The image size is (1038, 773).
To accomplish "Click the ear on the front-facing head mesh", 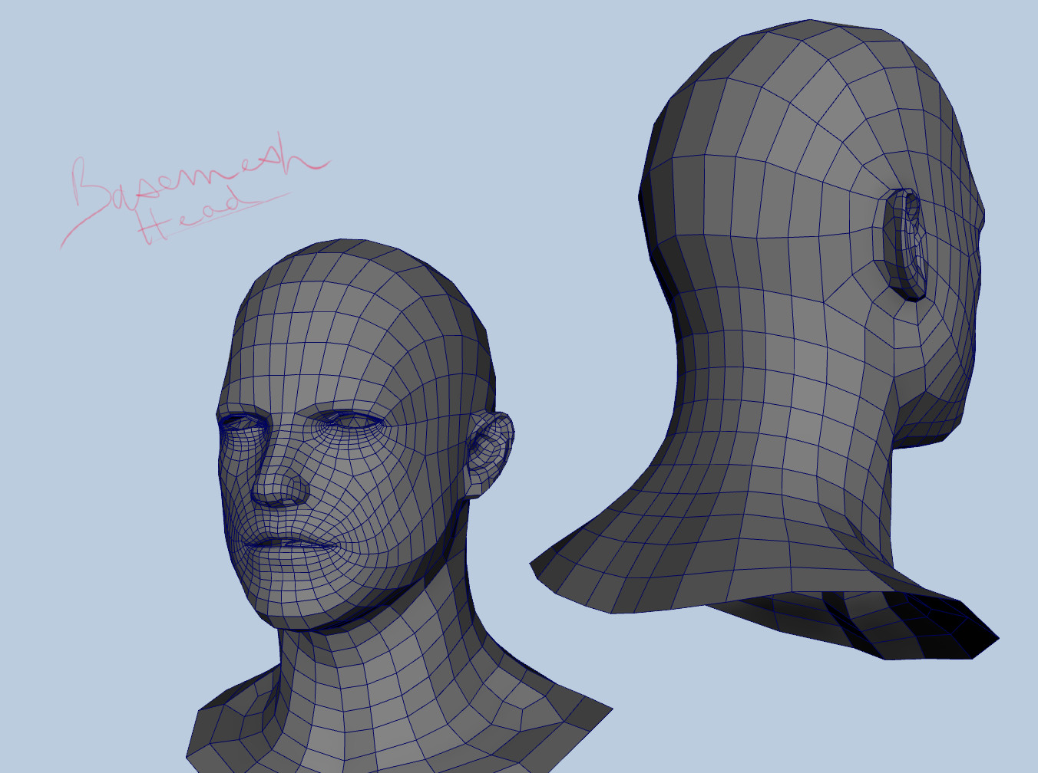I will 489,455.
